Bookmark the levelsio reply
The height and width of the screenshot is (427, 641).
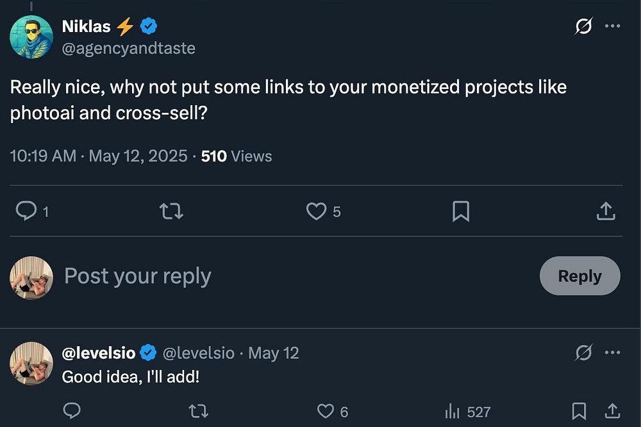point(579,411)
